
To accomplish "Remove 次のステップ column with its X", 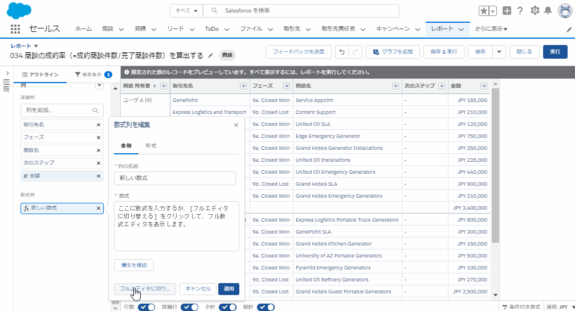I will pyautogui.click(x=98, y=163).
